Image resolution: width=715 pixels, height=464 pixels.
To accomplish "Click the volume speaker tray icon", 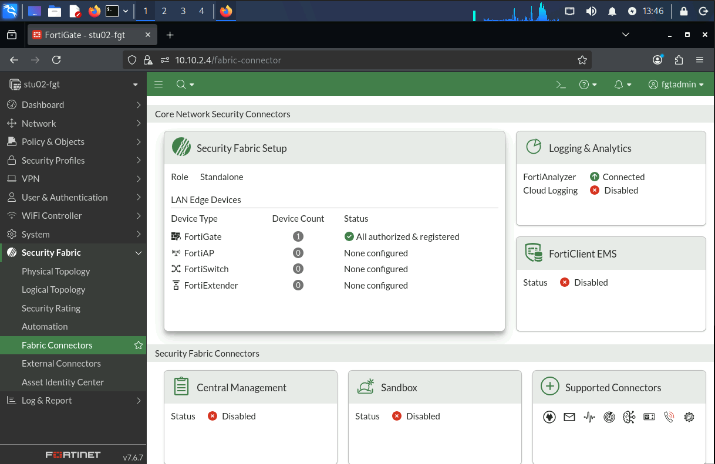I will pos(591,11).
